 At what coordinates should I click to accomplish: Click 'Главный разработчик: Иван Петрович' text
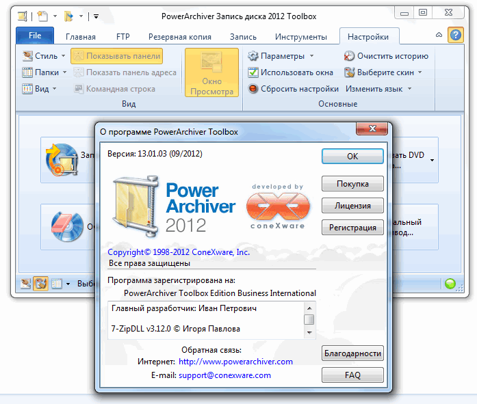click(x=184, y=308)
